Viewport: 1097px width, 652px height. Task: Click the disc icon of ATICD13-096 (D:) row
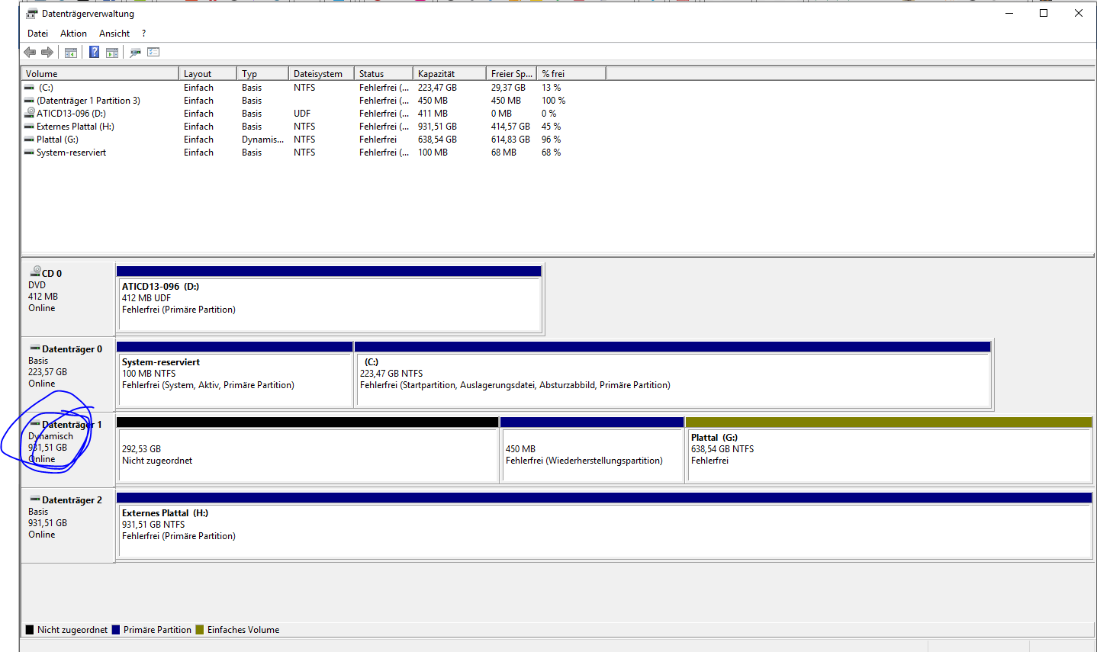coord(30,113)
